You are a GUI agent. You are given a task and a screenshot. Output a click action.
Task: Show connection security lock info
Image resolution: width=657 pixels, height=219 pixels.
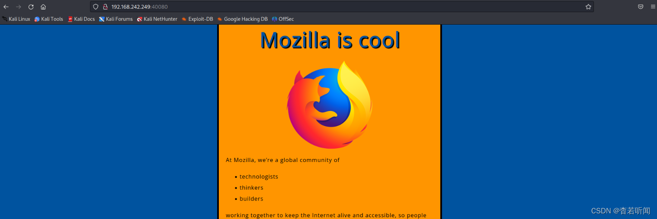[x=105, y=7]
